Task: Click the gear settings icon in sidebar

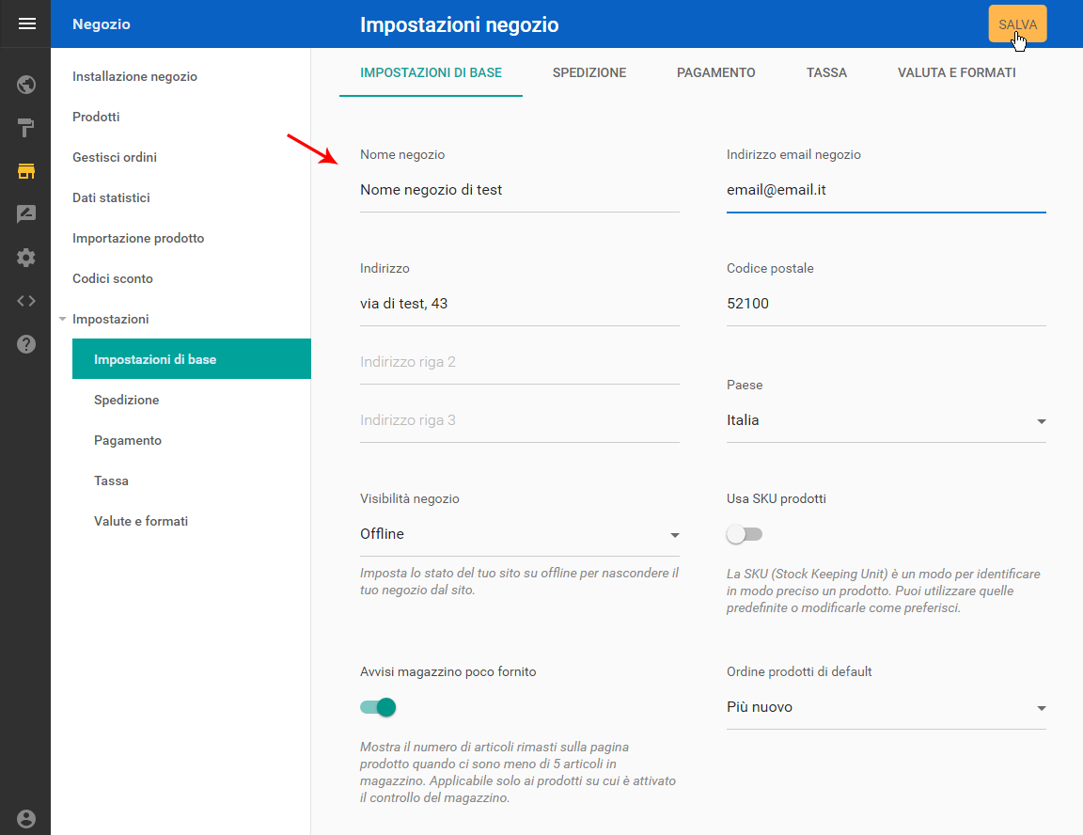Action: point(26,258)
